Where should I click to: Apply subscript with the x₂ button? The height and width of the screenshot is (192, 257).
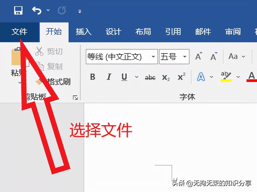(x=166, y=77)
